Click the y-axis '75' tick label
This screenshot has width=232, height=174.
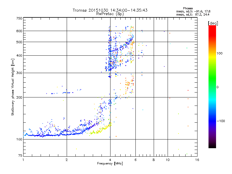tap(20, 155)
